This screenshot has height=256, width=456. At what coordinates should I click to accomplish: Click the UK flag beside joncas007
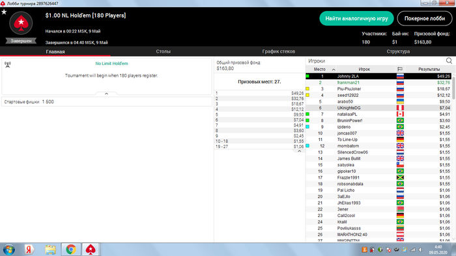click(x=400, y=133)
